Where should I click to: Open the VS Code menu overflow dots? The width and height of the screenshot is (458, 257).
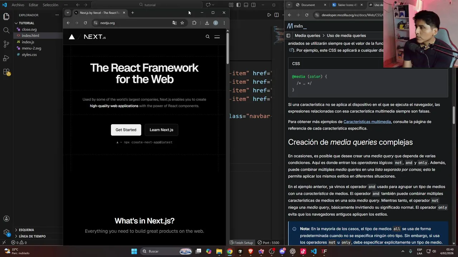[66, 5]
